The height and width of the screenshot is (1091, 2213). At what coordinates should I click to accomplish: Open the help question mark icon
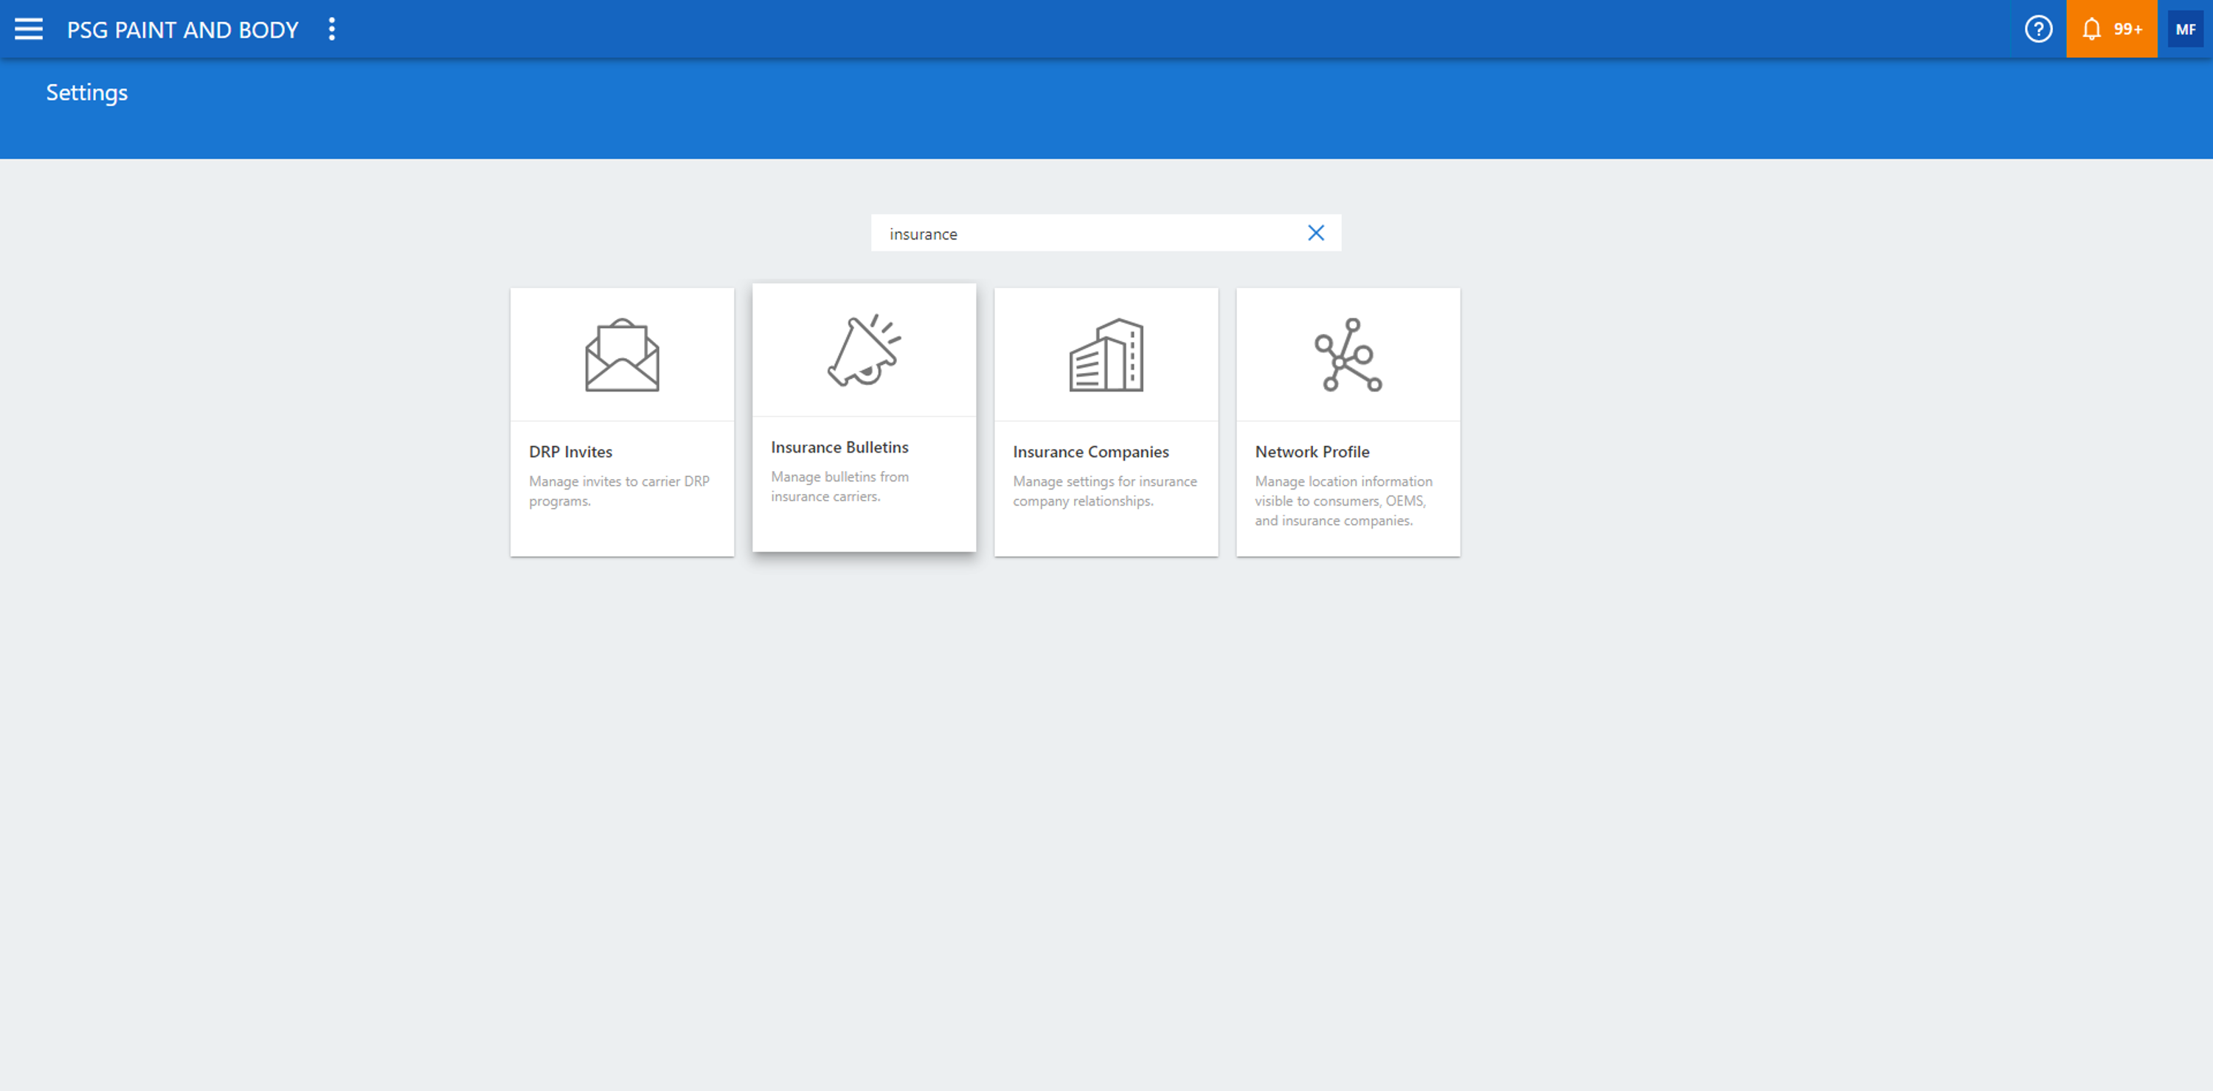pyautogui.click(x=2037, y=29)
